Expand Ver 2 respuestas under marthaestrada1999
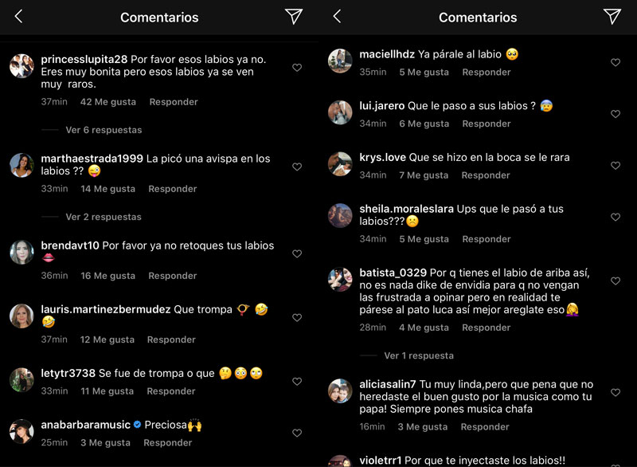The width and height of the screenshot is (637, 467). pos(104,217)
